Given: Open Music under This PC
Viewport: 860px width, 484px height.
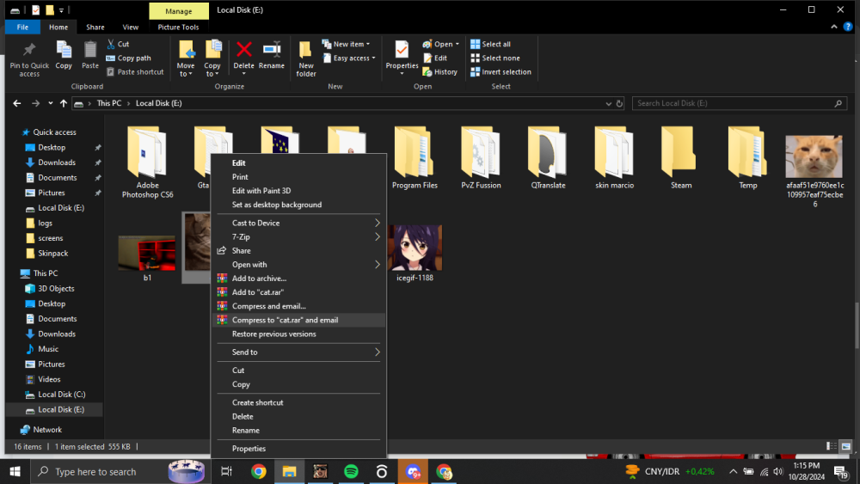Looking at the screenshot, I should (x=47, y=349).
